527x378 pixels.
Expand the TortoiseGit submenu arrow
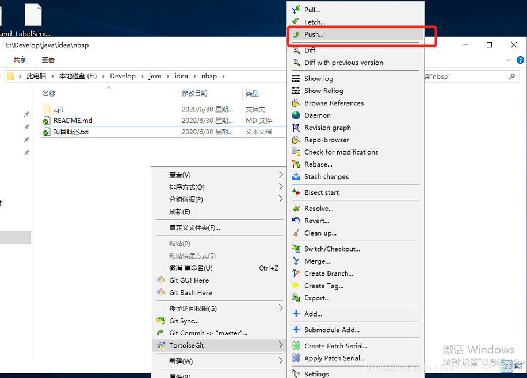pyautogui.click(x=281, y=345)
